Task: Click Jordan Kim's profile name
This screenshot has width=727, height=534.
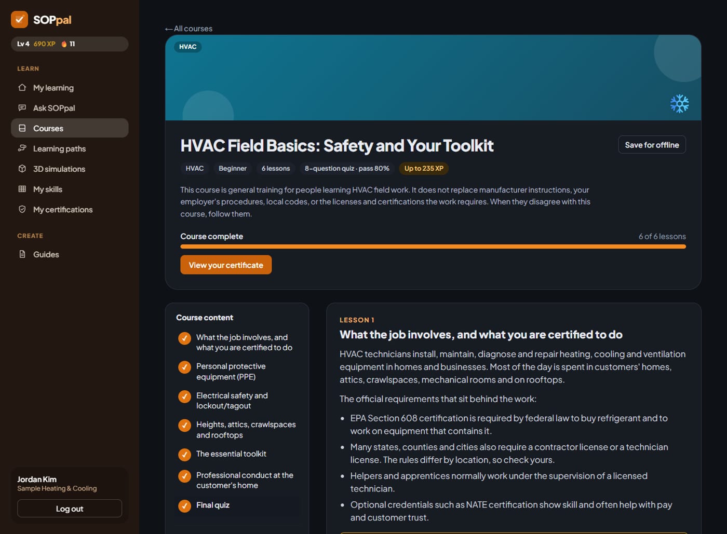Action: (x=37, y=479)
